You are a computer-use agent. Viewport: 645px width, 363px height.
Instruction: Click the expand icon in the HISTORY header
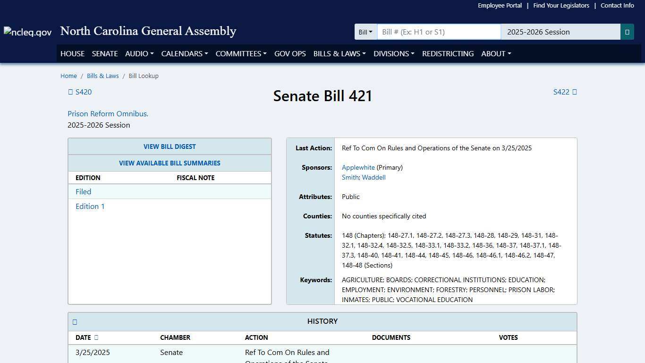coord(75,322)
